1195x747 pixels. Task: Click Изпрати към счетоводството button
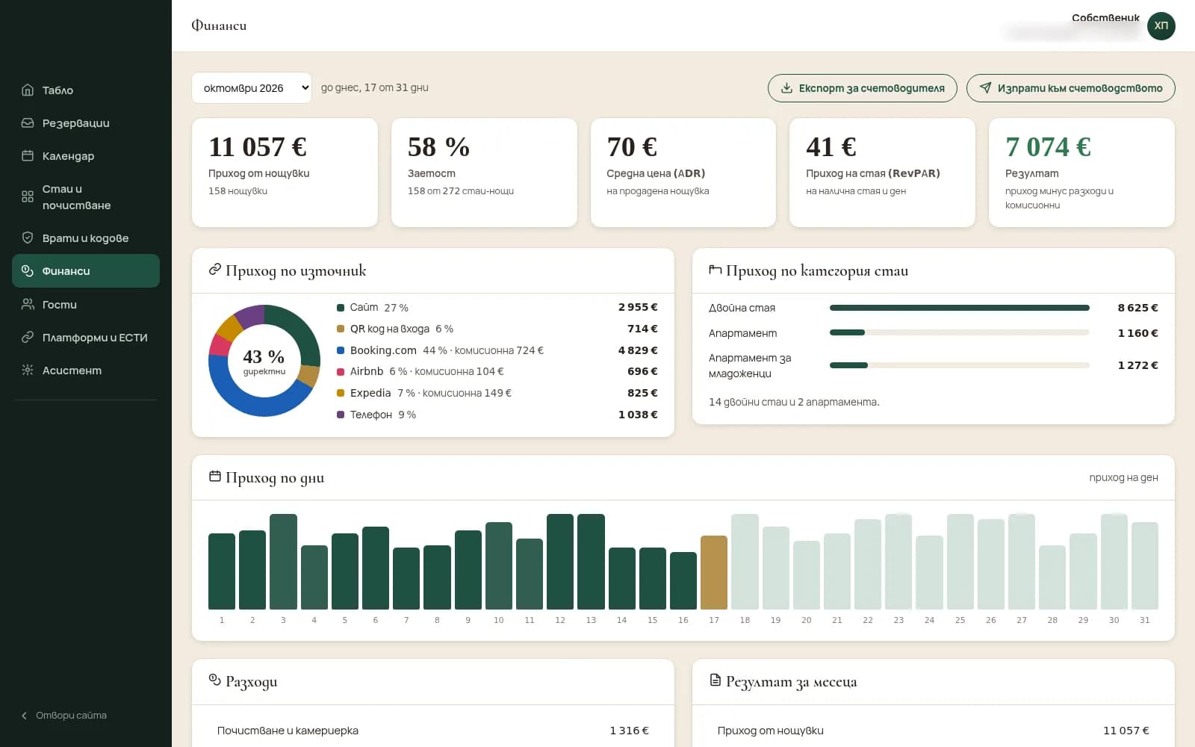pyautogui.click(x=1071, y=88)
